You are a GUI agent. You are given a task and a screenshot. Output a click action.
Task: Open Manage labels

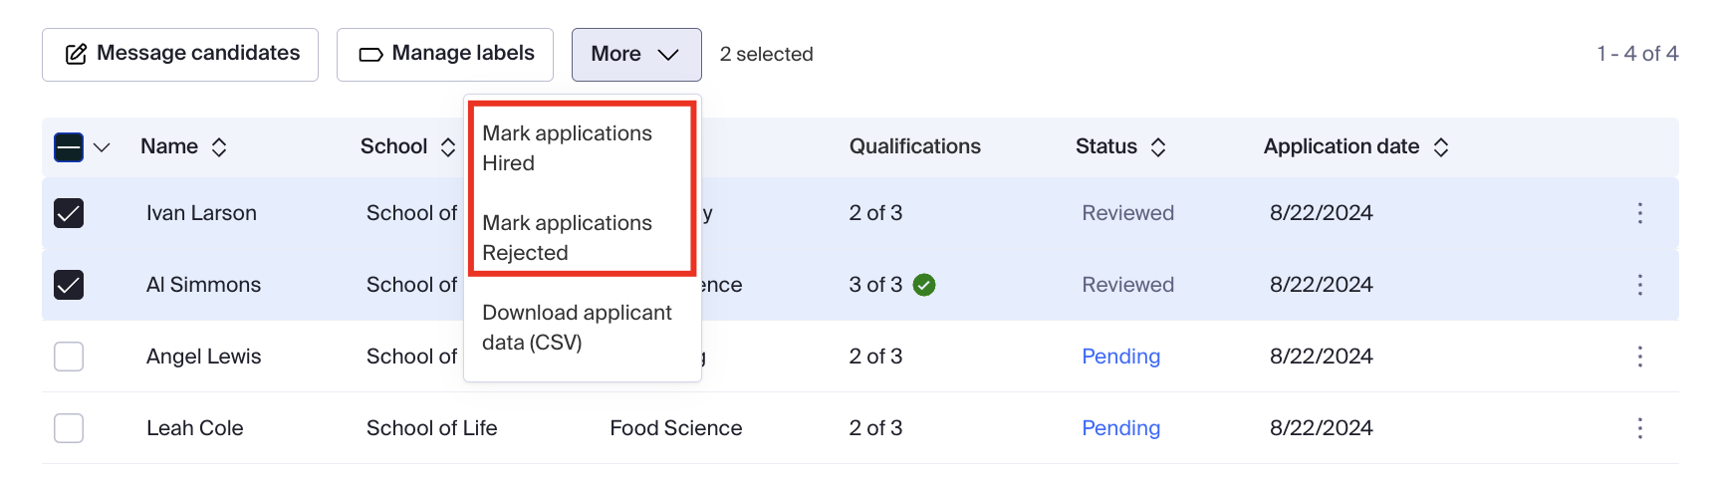445,55
